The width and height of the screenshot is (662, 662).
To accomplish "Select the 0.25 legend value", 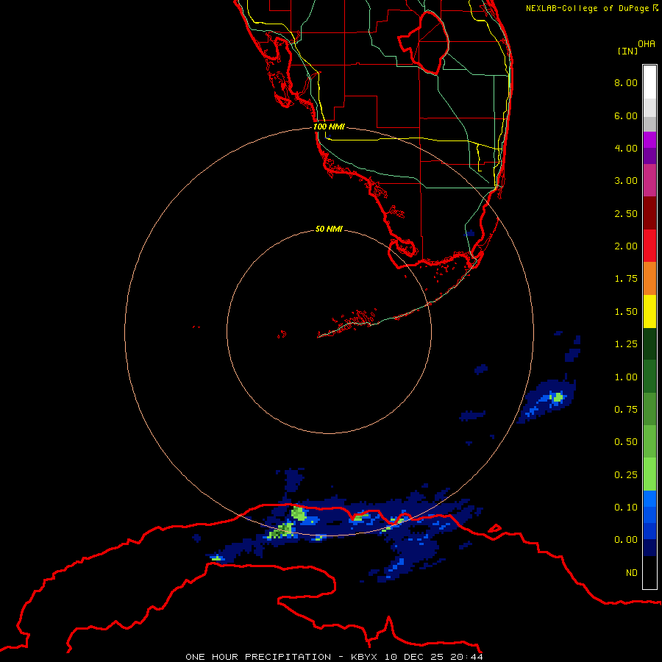I will 626,475.
